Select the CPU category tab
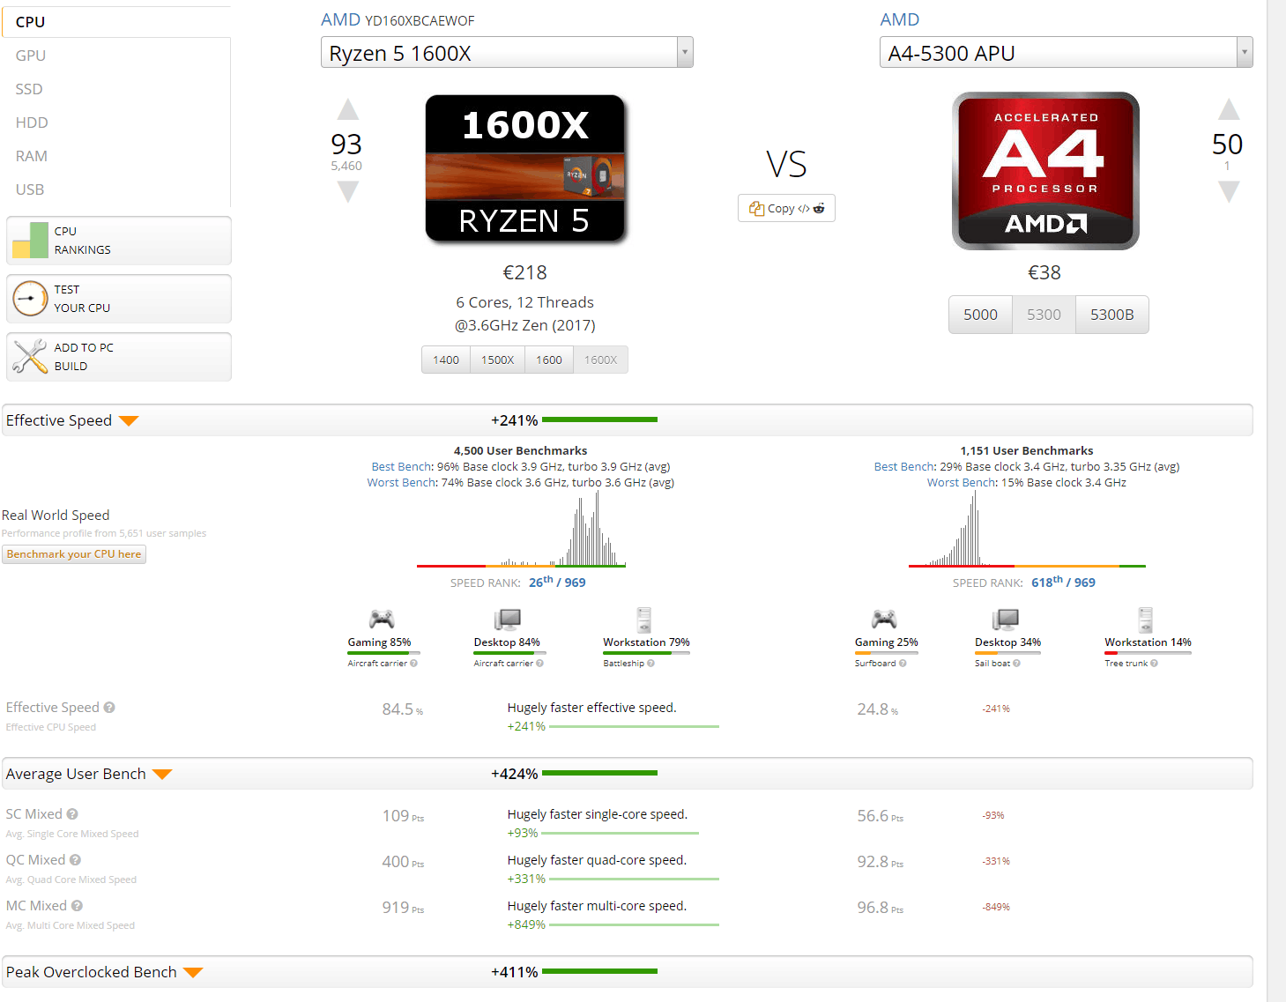The height and width of the screenshot is (1002, 1286). (x=116, y=22)
